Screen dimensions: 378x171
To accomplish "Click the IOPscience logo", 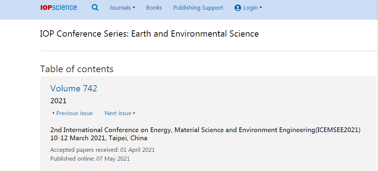I will pos(58,8).
